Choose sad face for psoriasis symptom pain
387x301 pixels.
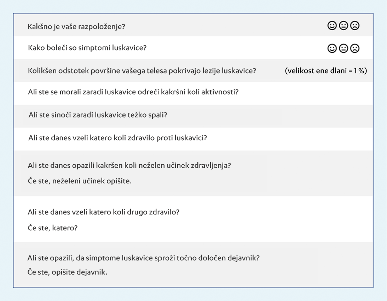(354, 49)
